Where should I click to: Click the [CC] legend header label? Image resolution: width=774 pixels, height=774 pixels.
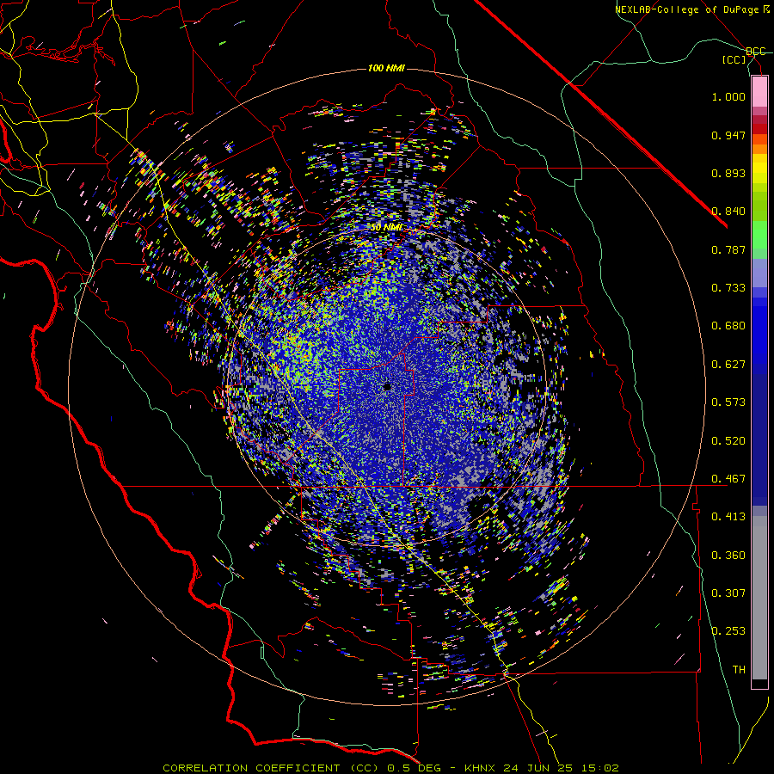[734, 59]
